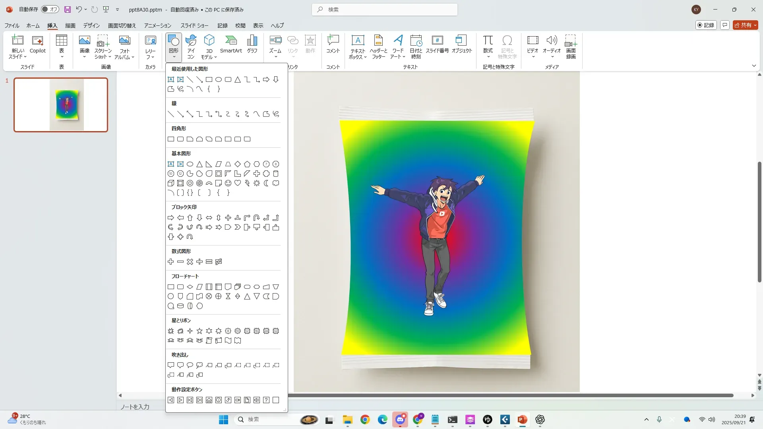Toggle the AutoSave switch
The image size is (763, 429).
click(x=50, y=9)
